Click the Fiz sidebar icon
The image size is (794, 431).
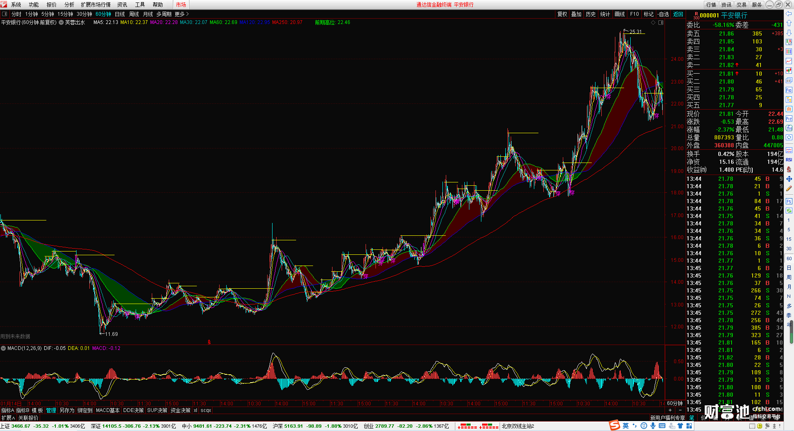click(789, 118)
